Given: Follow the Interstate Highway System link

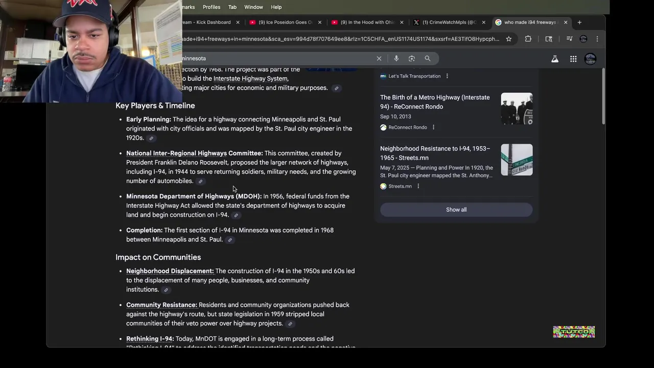Looking at the screenshot, I should [250, 78].
